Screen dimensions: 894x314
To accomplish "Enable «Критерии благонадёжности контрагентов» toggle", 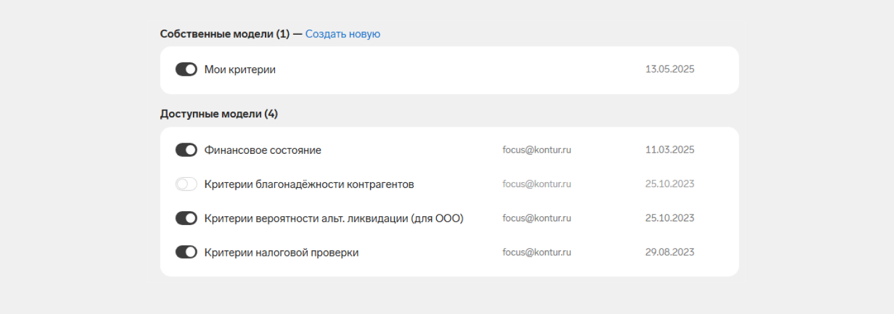I will 186,184.
